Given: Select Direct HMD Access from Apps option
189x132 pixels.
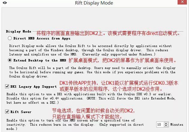Looking at the screenshot, I should (x=10, y=38).
